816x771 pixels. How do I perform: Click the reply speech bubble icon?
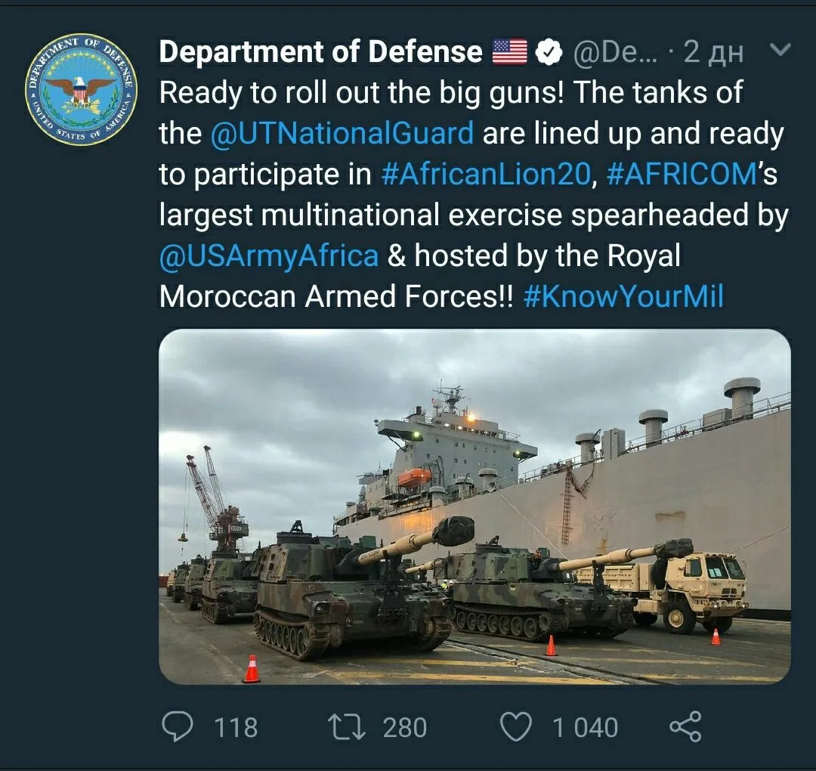point(178,727)
